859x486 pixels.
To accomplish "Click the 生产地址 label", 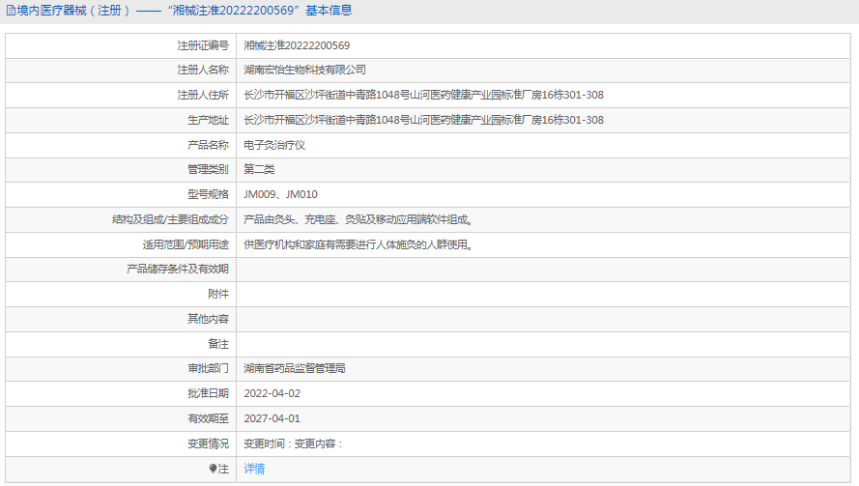I will (x=208, y=120).
